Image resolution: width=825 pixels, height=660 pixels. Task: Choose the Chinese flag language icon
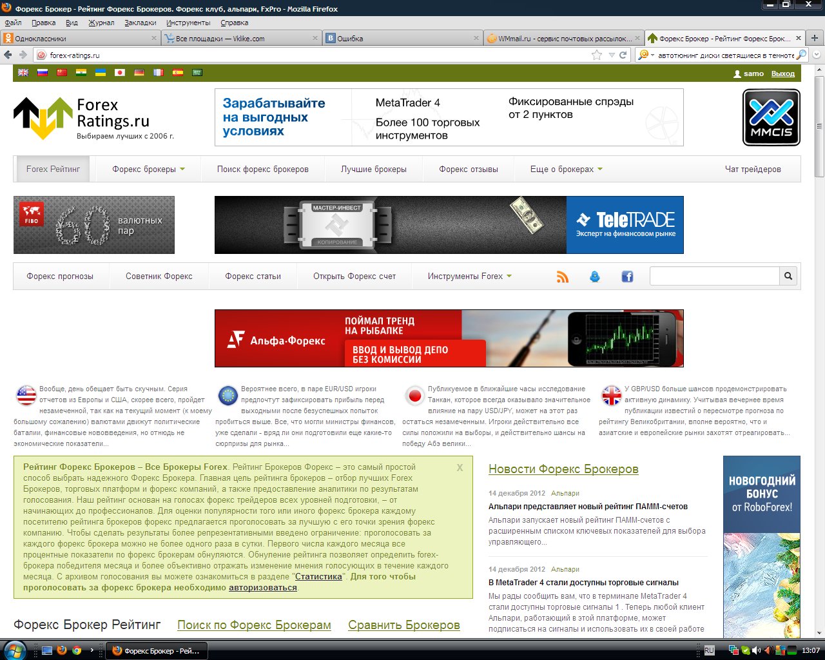coord(62,73)
